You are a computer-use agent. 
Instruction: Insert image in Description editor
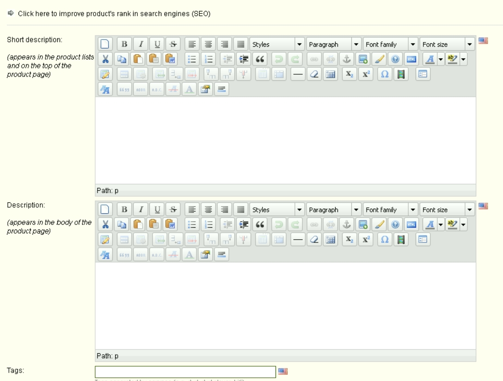tap(363, 224)
